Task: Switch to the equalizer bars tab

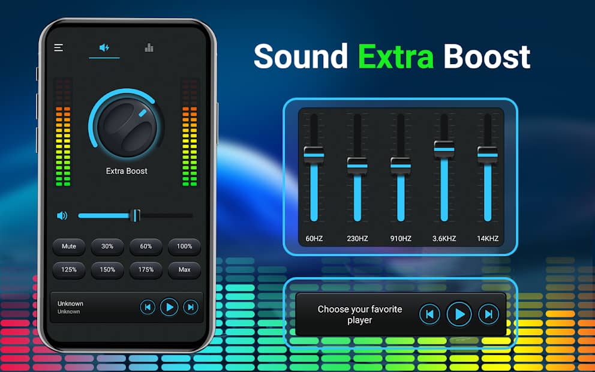Action: tap(149, 47)
